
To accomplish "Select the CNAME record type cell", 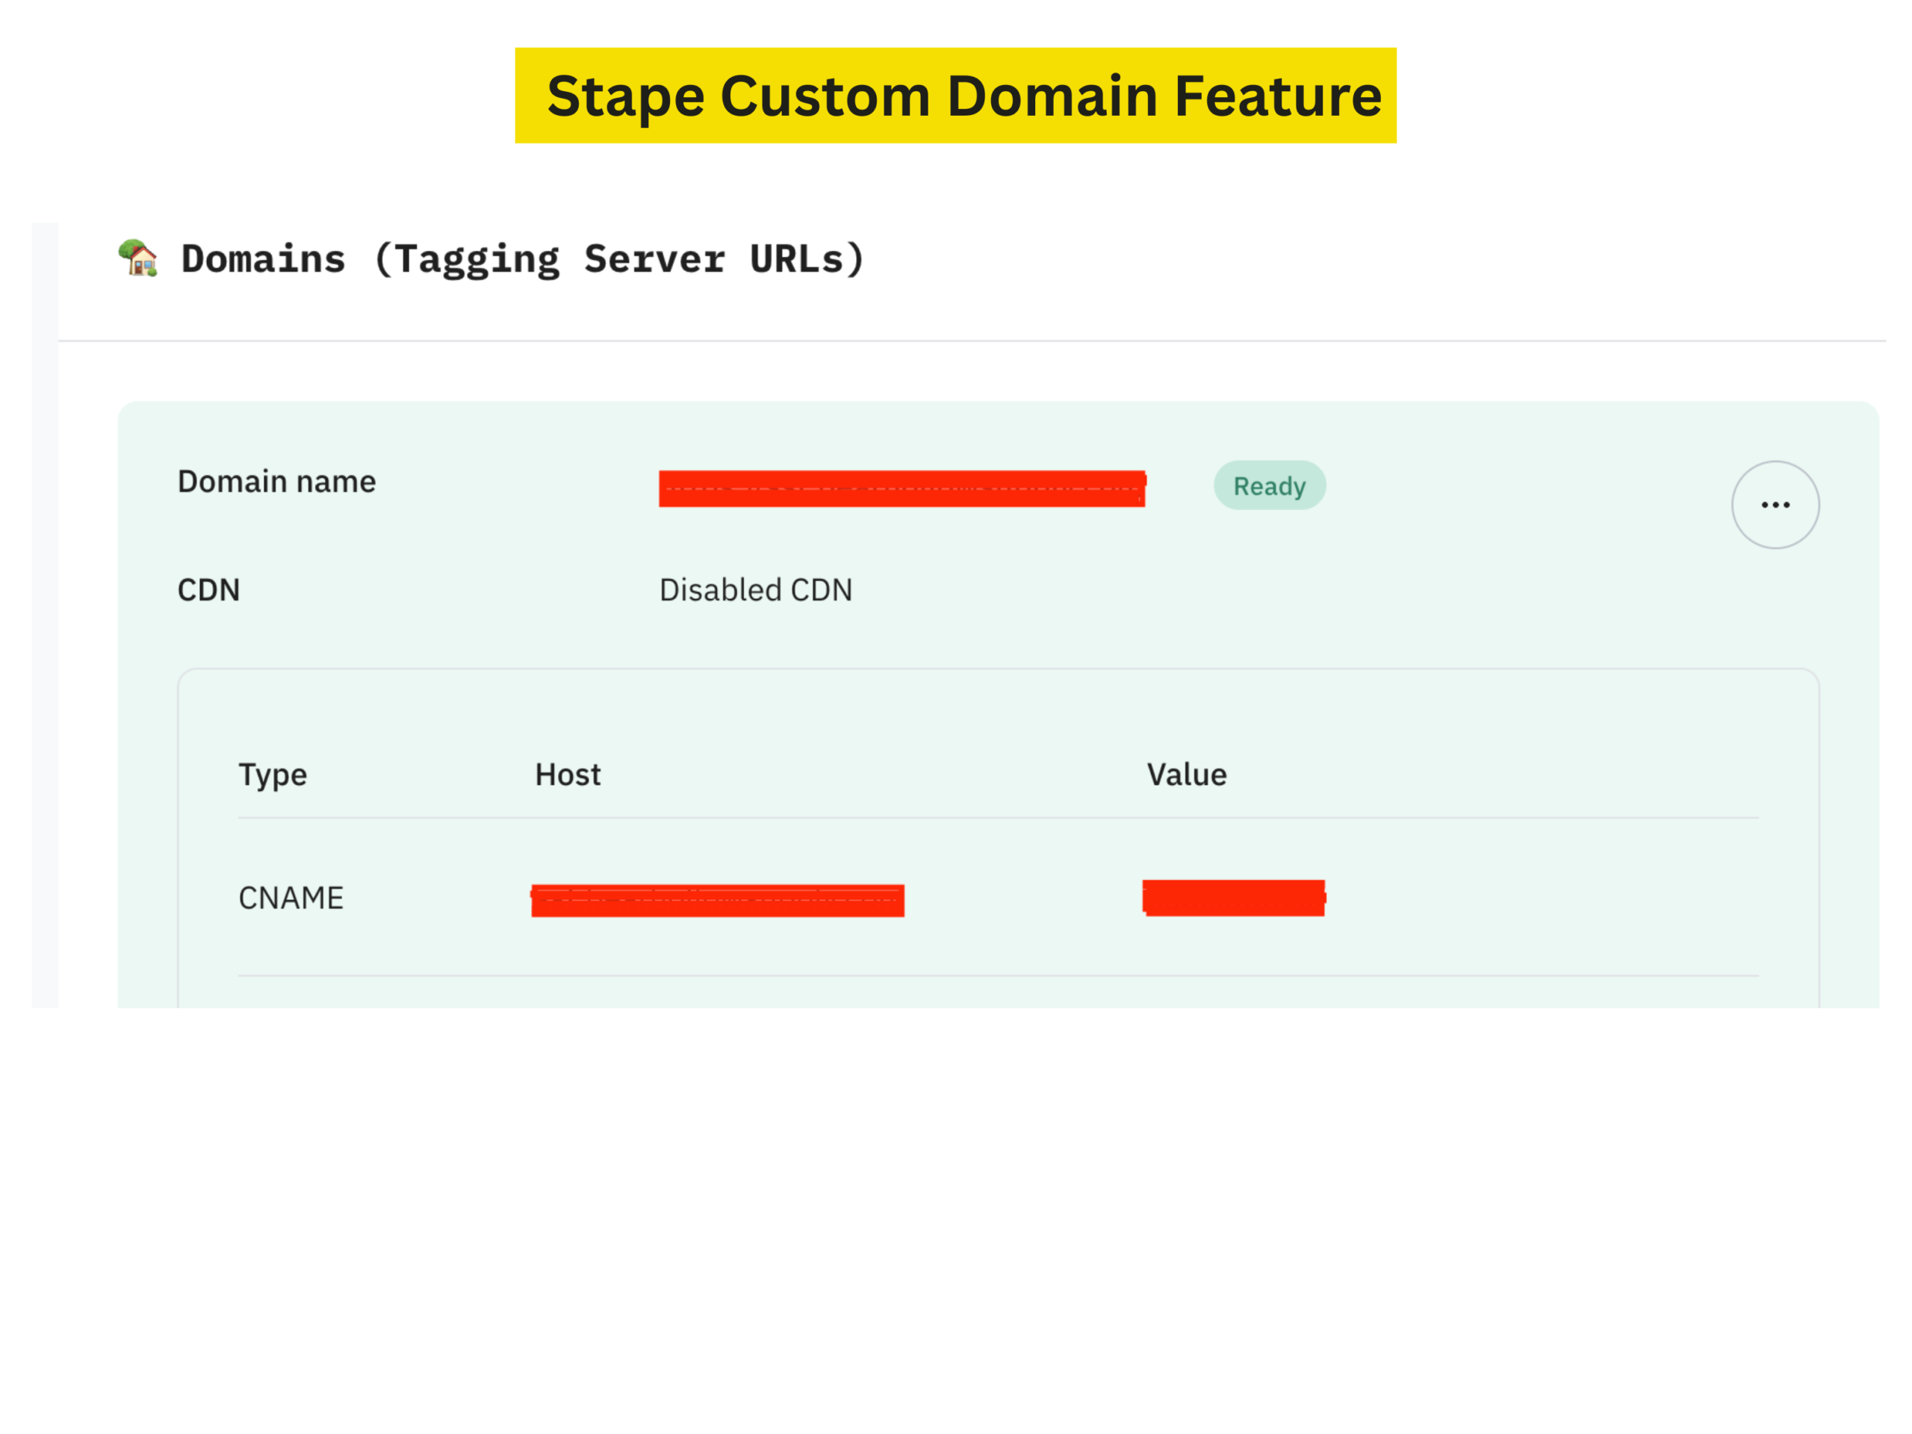I will pyautogui.click(x=291, y=898).
